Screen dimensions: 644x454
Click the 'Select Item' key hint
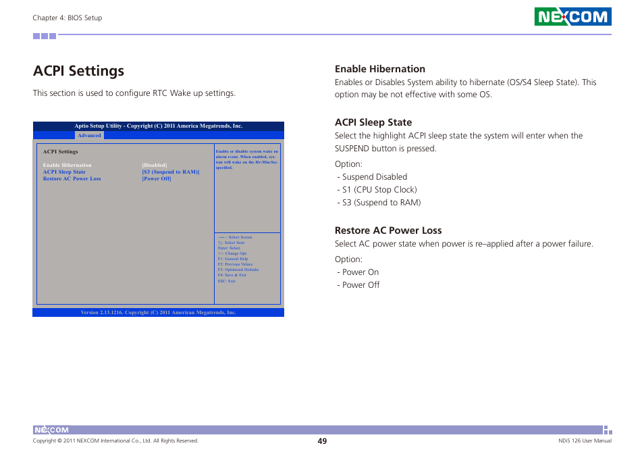click(x=232, y=243)
